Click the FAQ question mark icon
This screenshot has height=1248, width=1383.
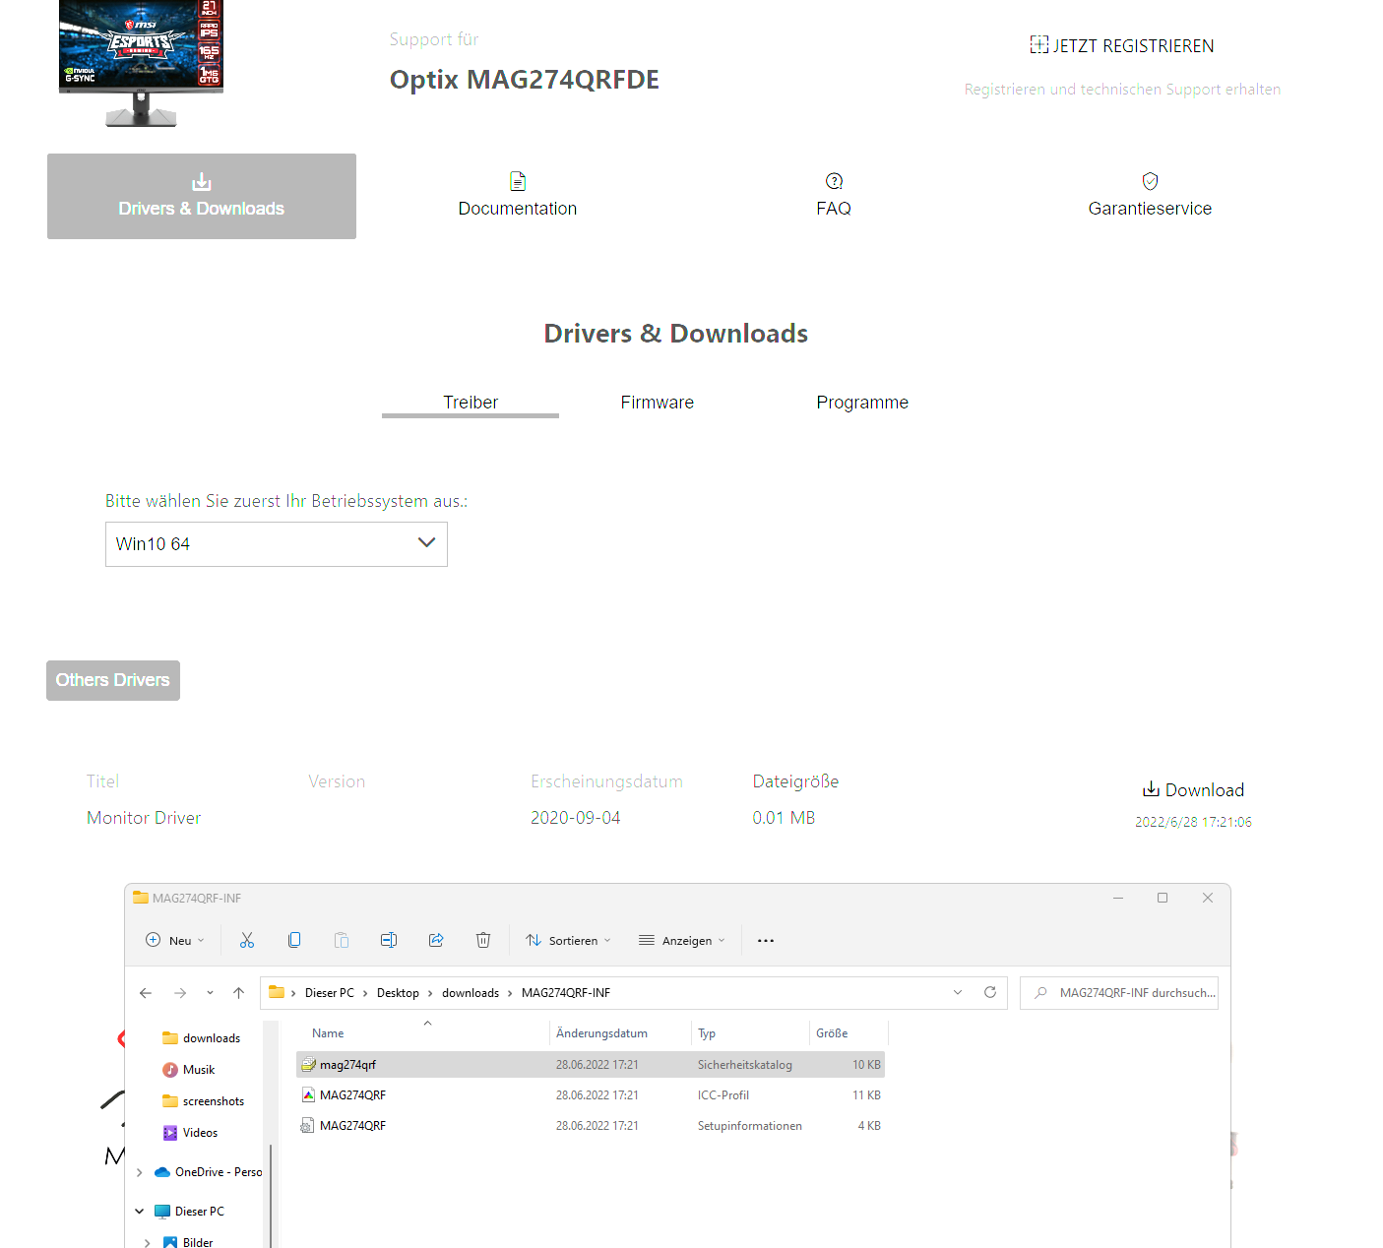(x=835, y=181)
